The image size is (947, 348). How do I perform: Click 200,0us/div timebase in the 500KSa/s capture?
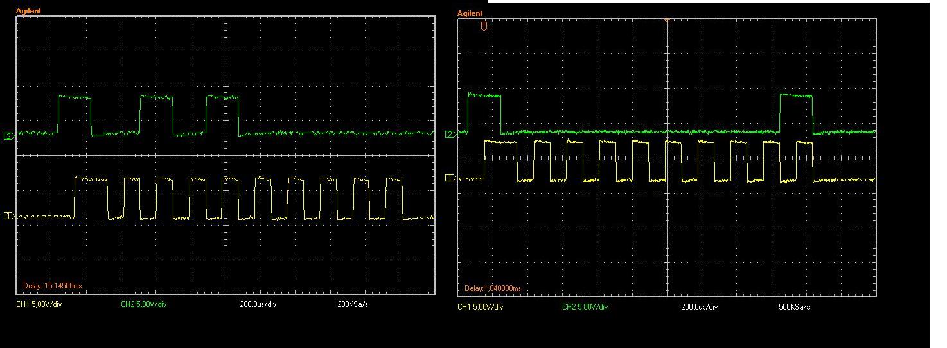click(x=700, y=307)
